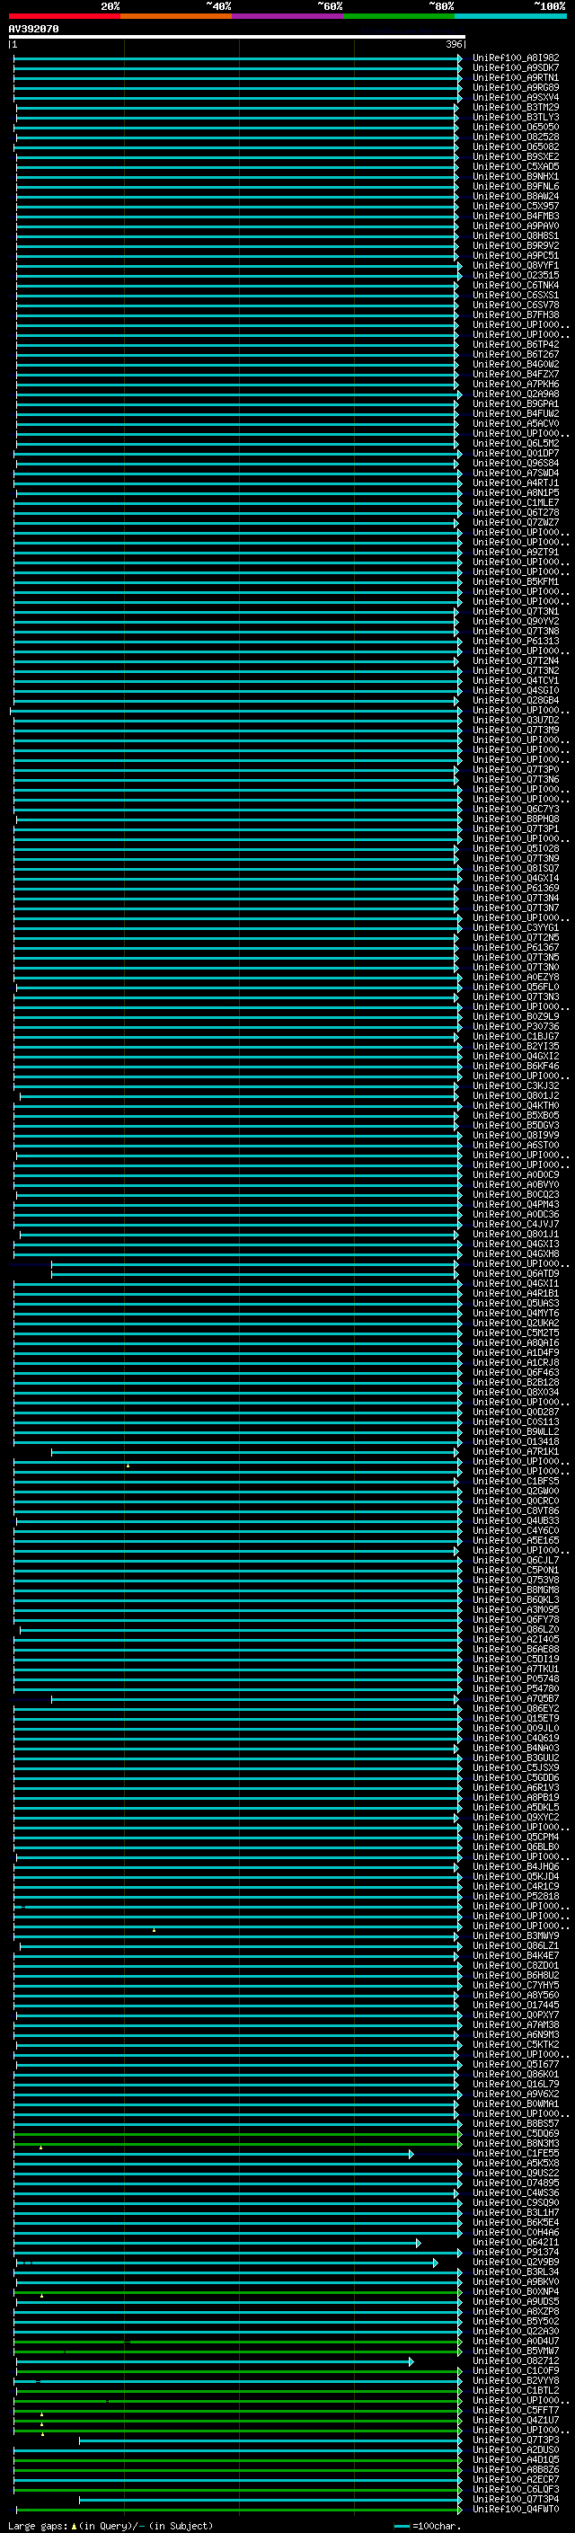Screen dimensions: 575x2533
Task: Select the label UniRef100_B7FH38
Action: (516, 314)
